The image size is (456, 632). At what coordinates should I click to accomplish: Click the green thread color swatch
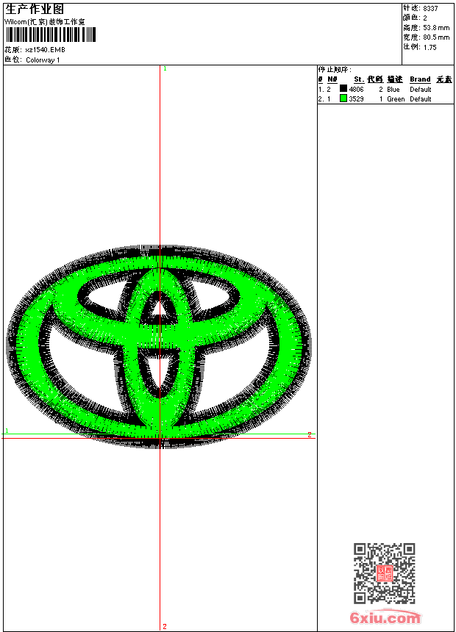(x=343, y=98)
